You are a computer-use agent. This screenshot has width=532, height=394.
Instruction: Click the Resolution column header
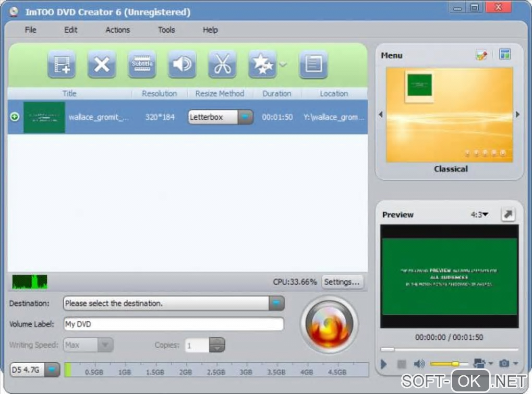coord(160,94)
